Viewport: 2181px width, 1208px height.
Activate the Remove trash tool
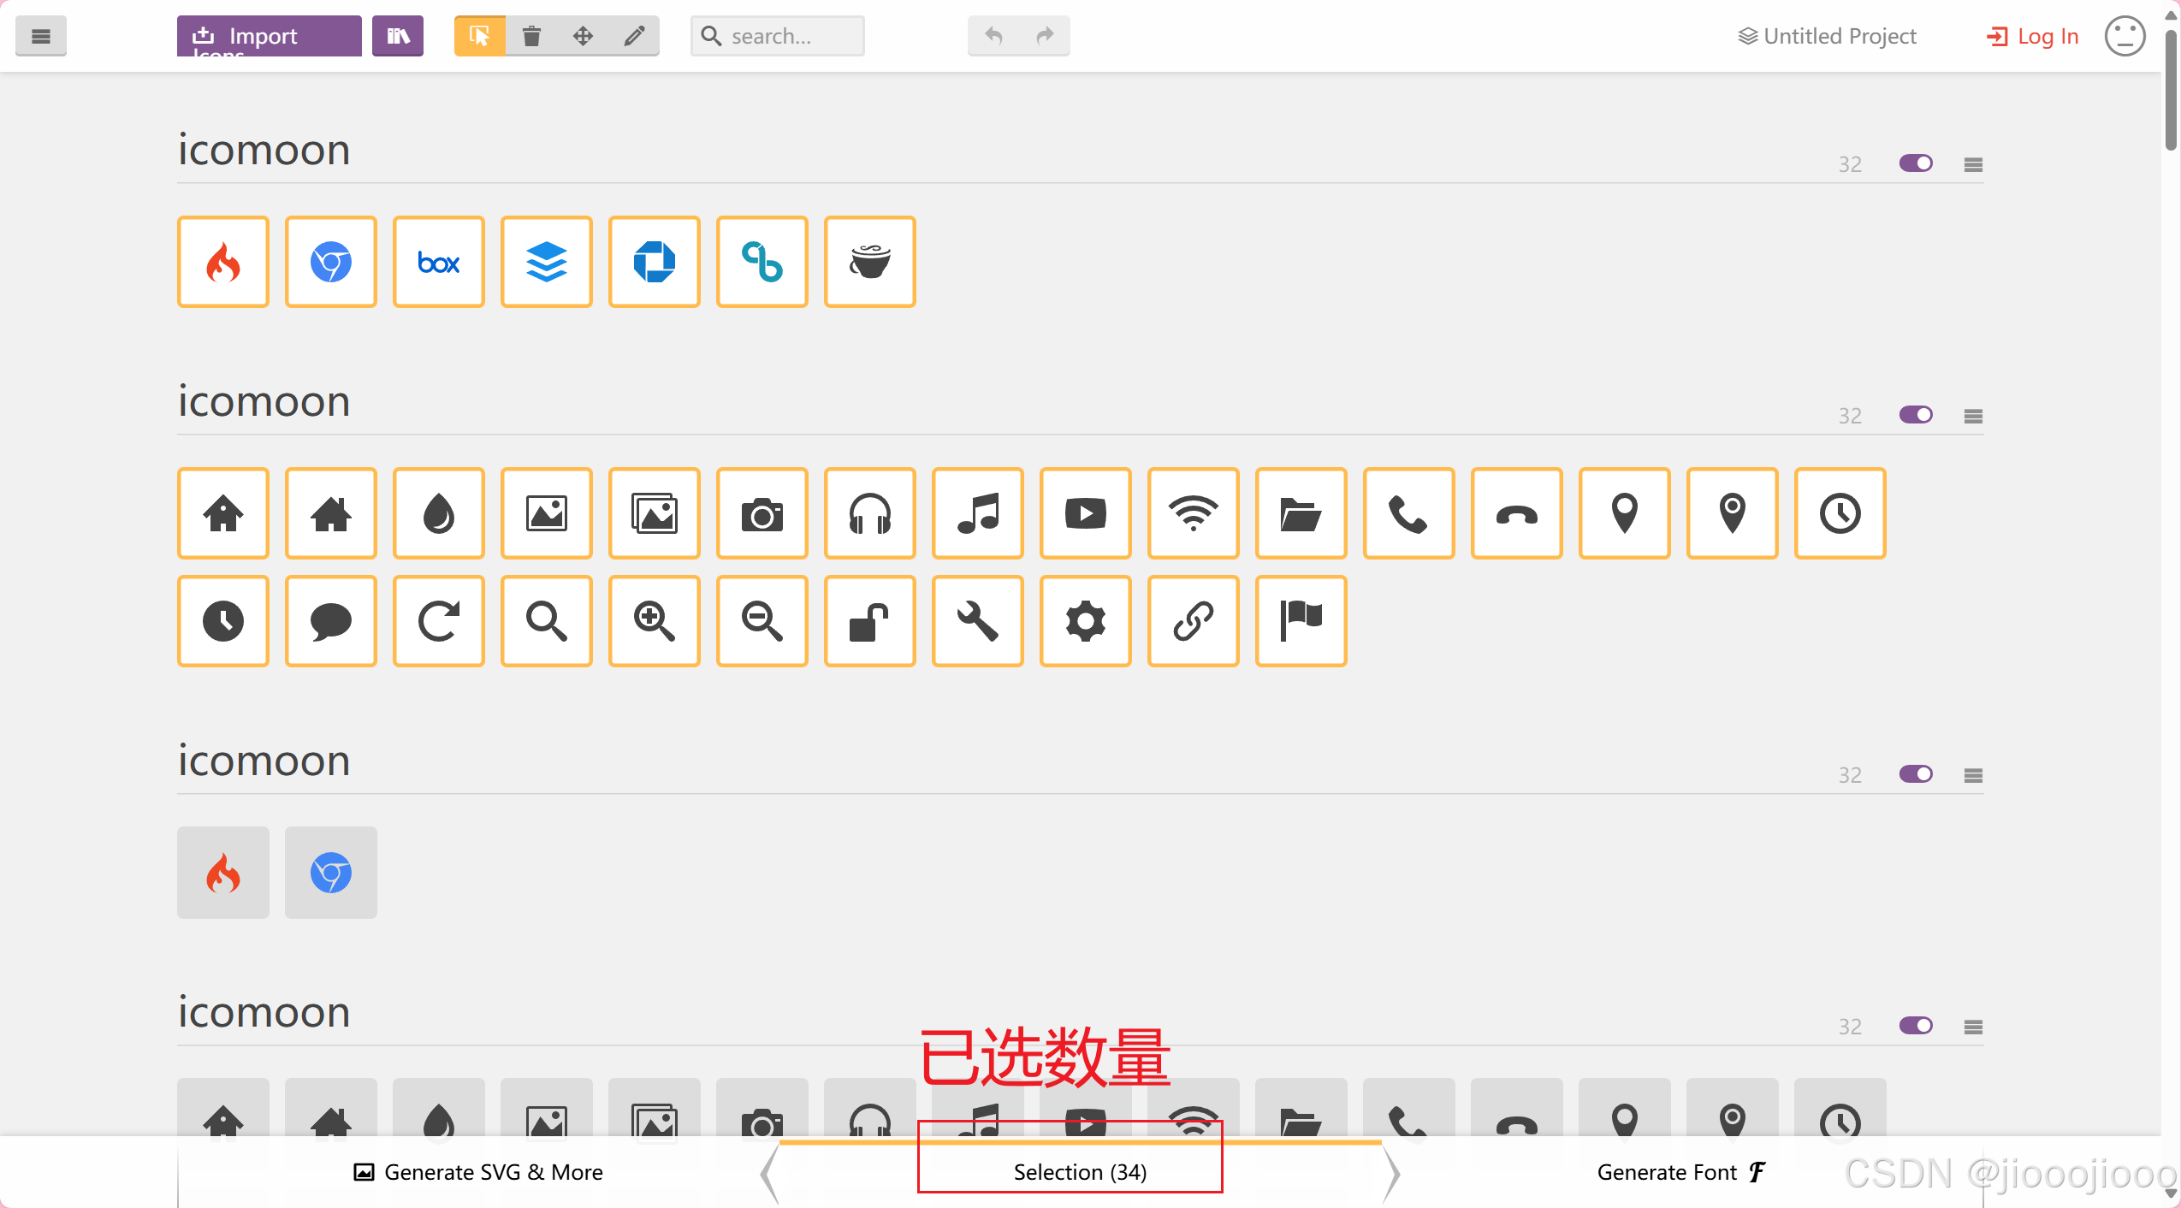[531, 36]
